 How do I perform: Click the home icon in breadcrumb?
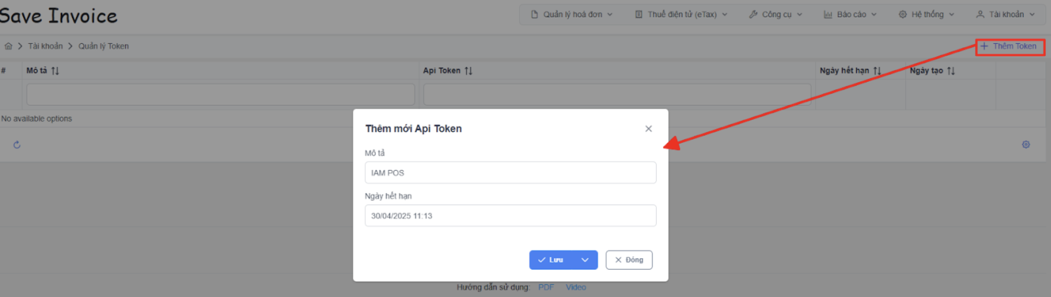(x=8, y=46)
